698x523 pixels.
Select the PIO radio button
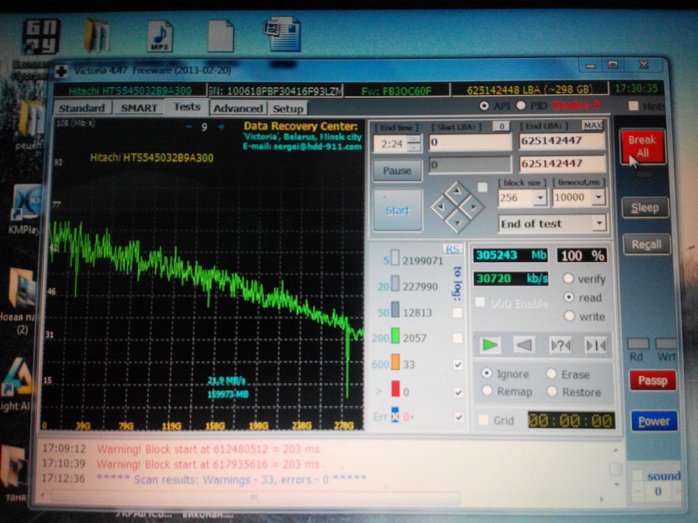point(520,106)
